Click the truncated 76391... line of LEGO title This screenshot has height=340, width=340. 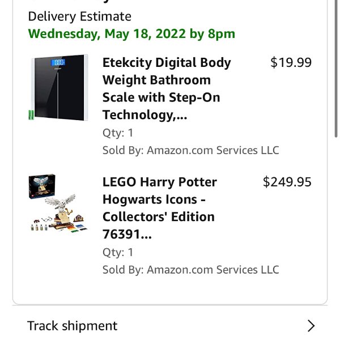(x=127, y=234)
